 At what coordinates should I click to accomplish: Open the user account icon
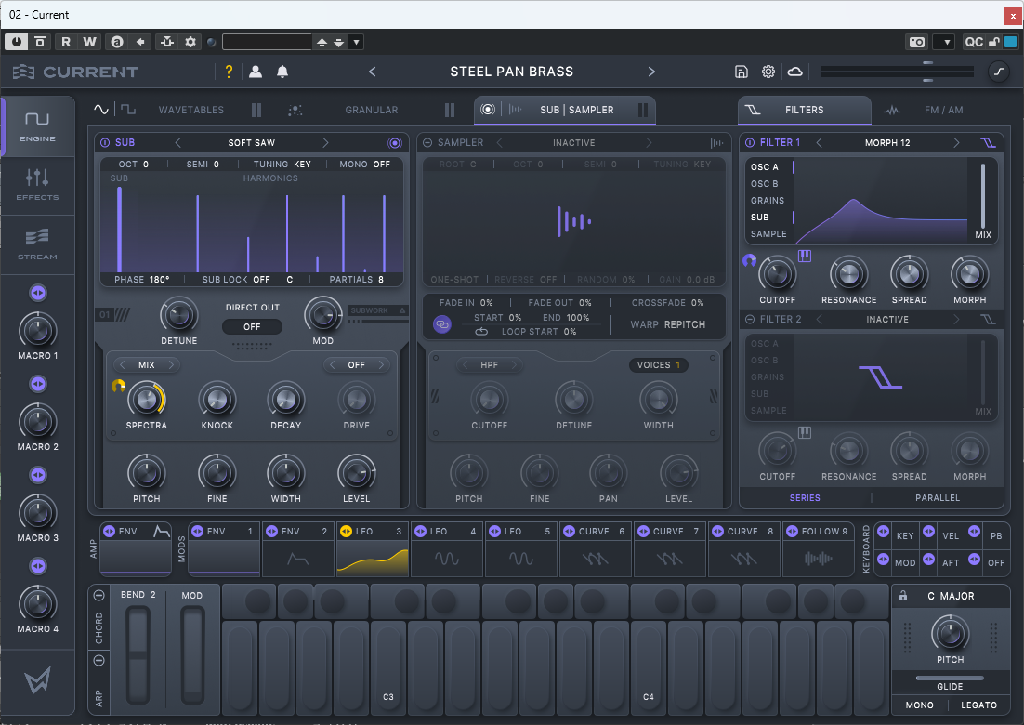click(x=256, y=72)
